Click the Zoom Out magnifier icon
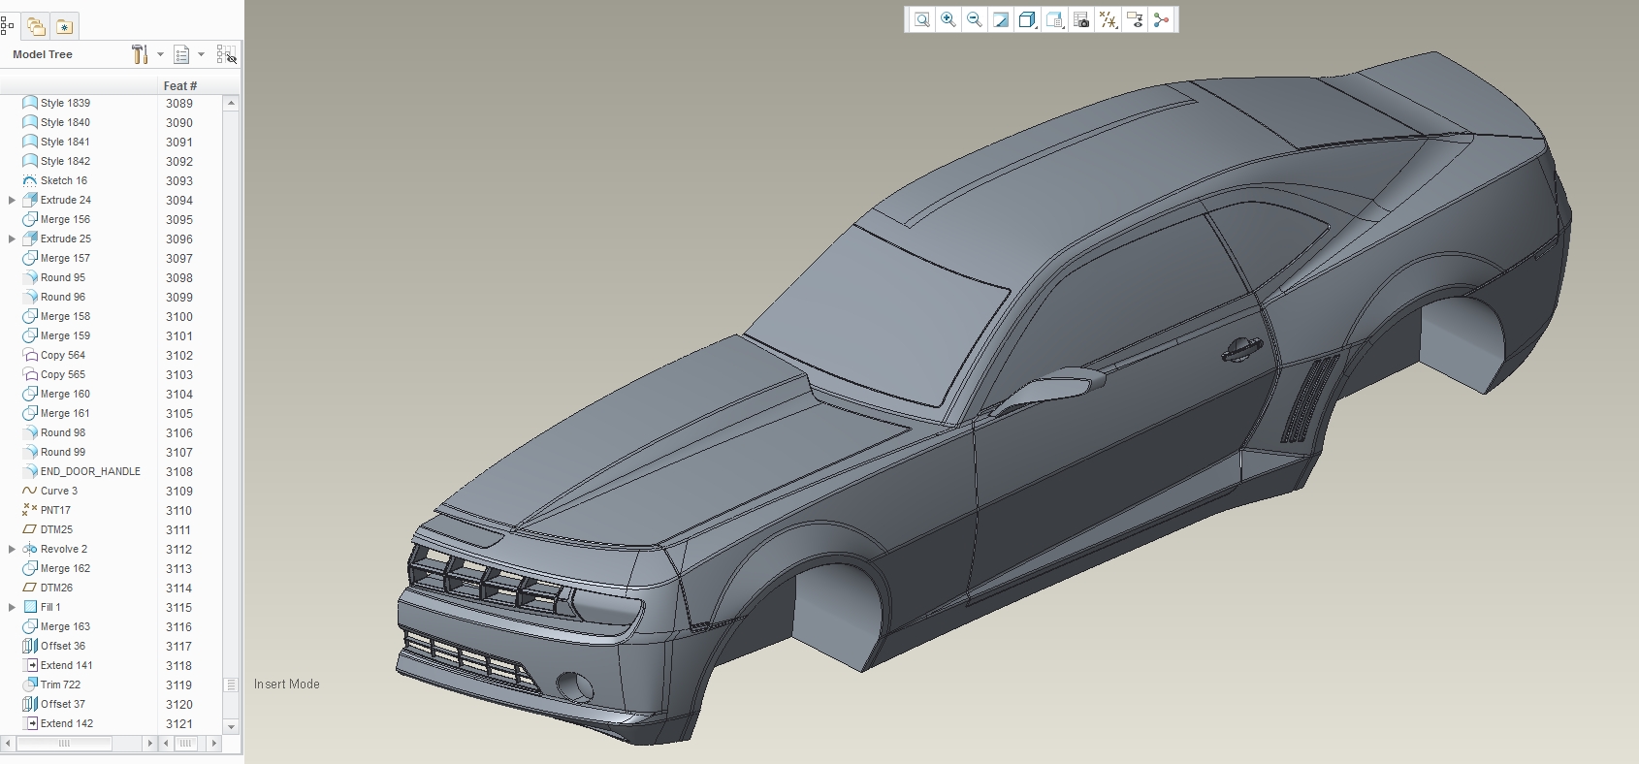 975,19
